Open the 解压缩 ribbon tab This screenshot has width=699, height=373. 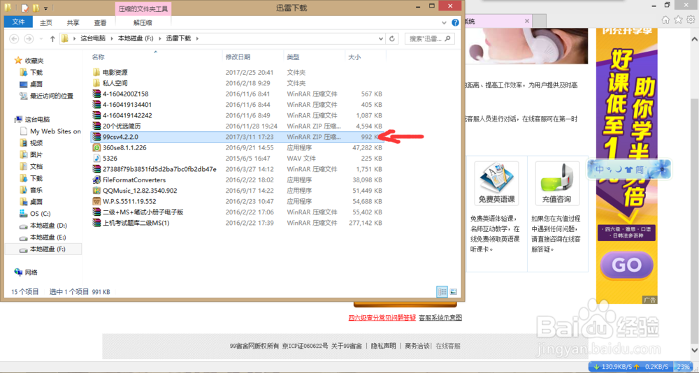click(143, 22)
